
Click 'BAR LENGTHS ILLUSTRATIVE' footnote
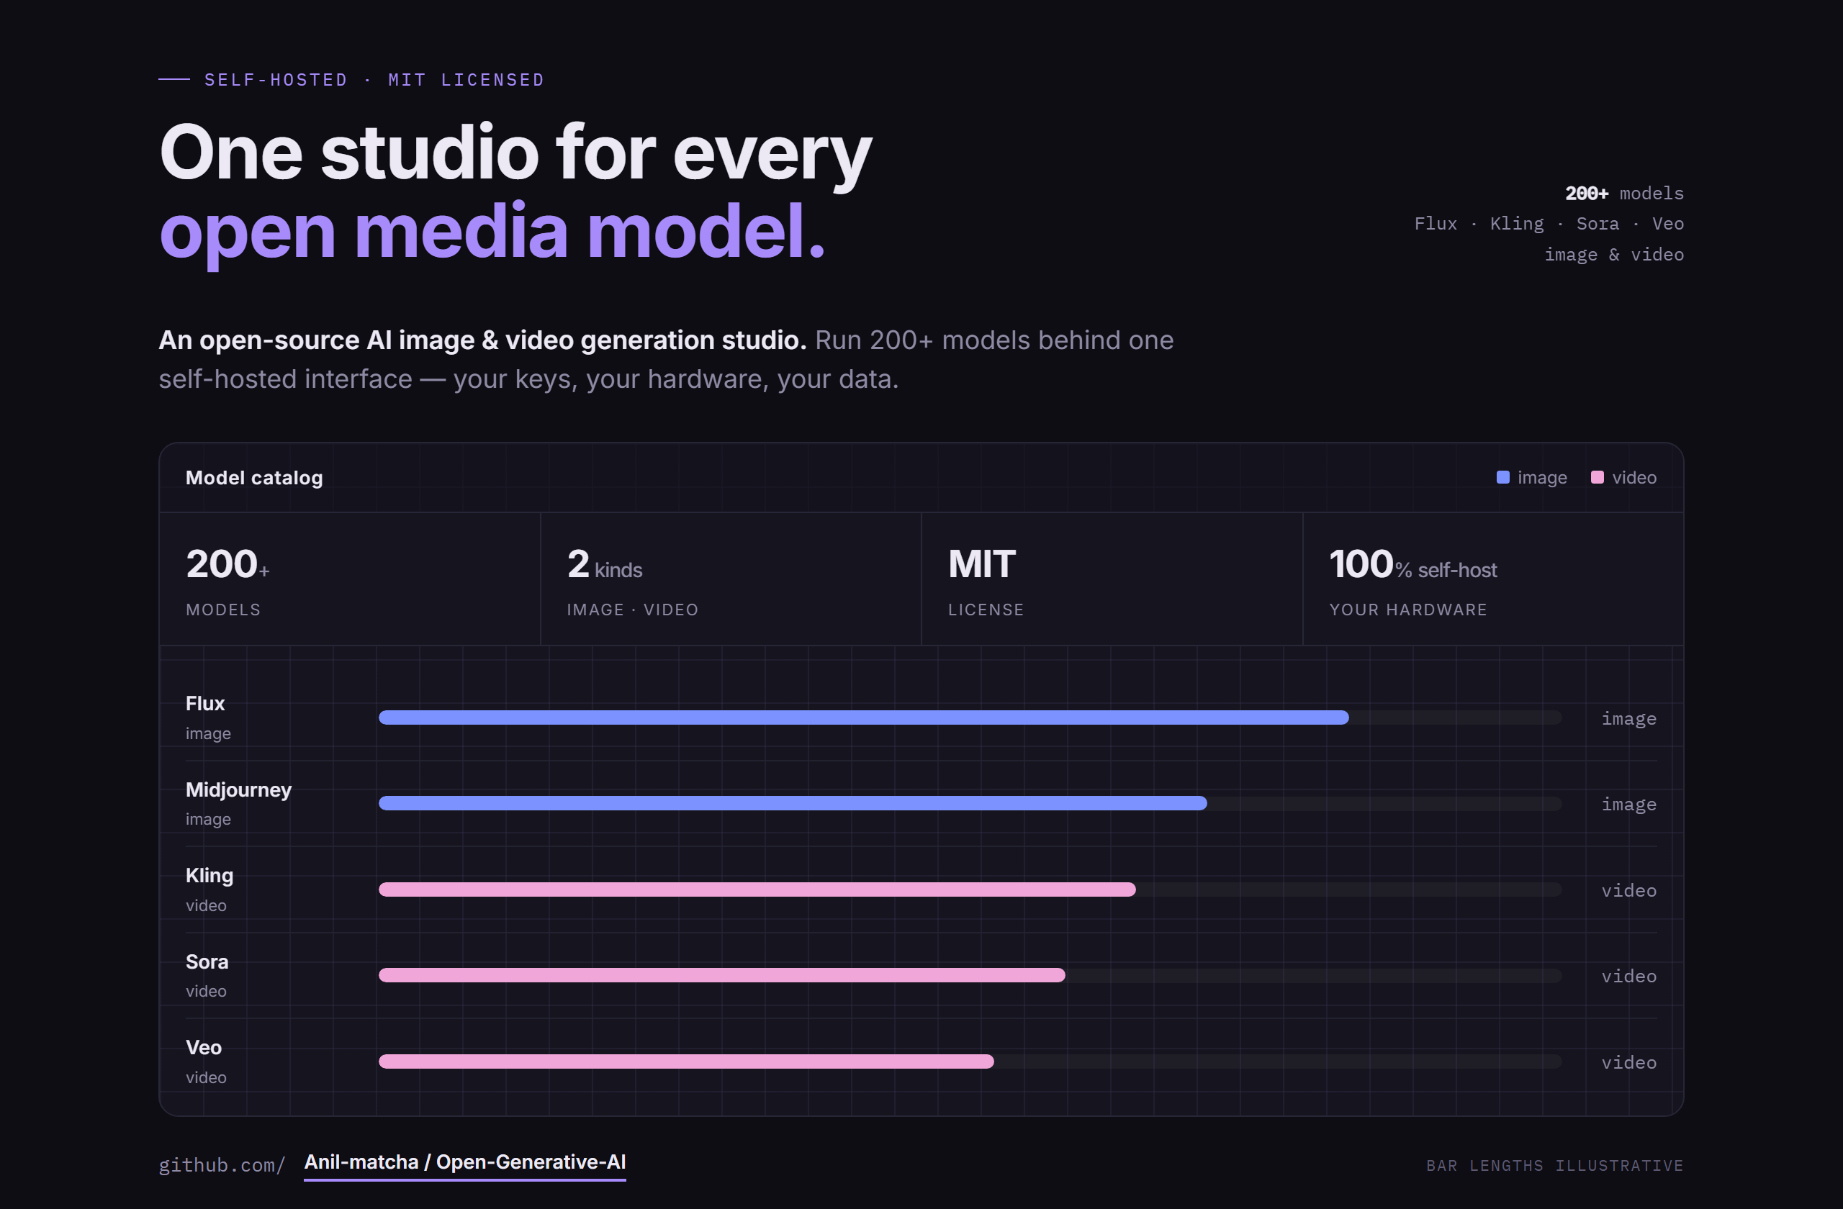(1555, 1166)
